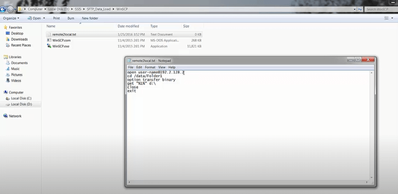The height and width of the screenshot is (194, 398).
Task: Click the Music library icon
Action: [x=8, y=69]
